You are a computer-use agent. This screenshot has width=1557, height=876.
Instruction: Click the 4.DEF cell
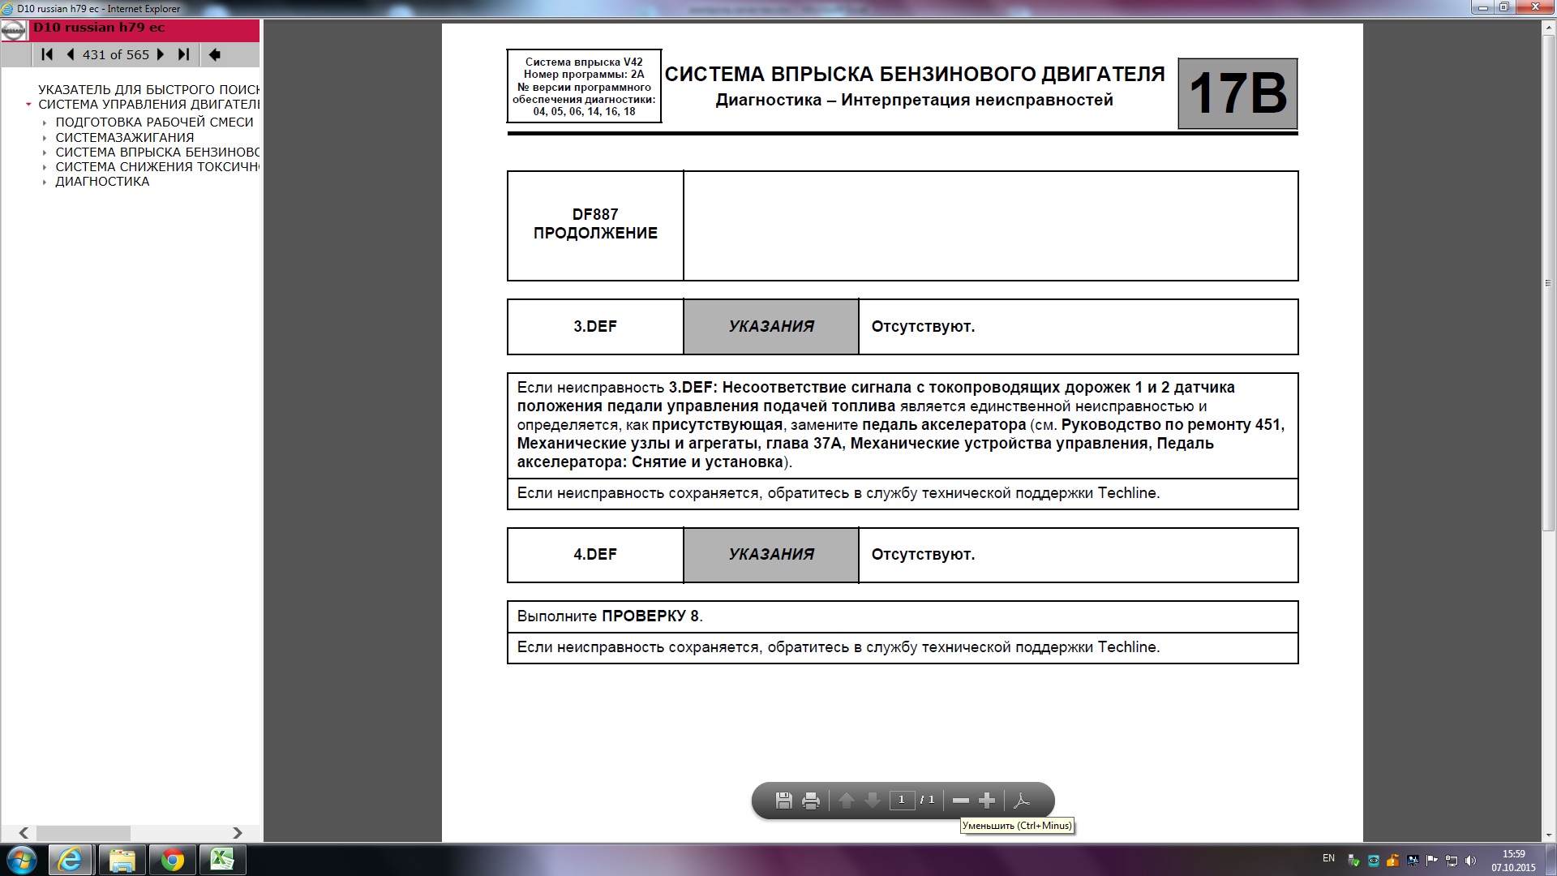click(x=595, y=554)
